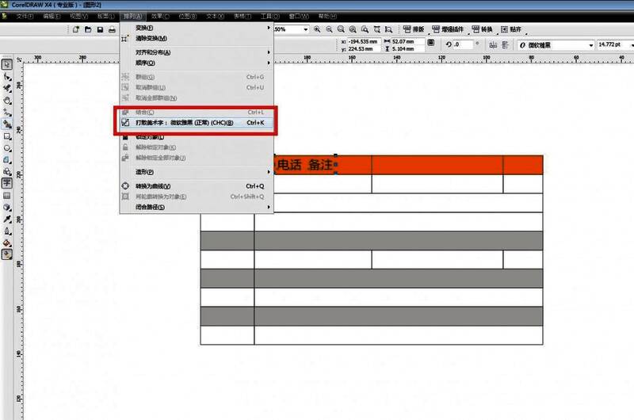The width and height of the screenshot is (634, 420).
Task: Select the Text tool (字) in toolbox
Action: point(7,182)
